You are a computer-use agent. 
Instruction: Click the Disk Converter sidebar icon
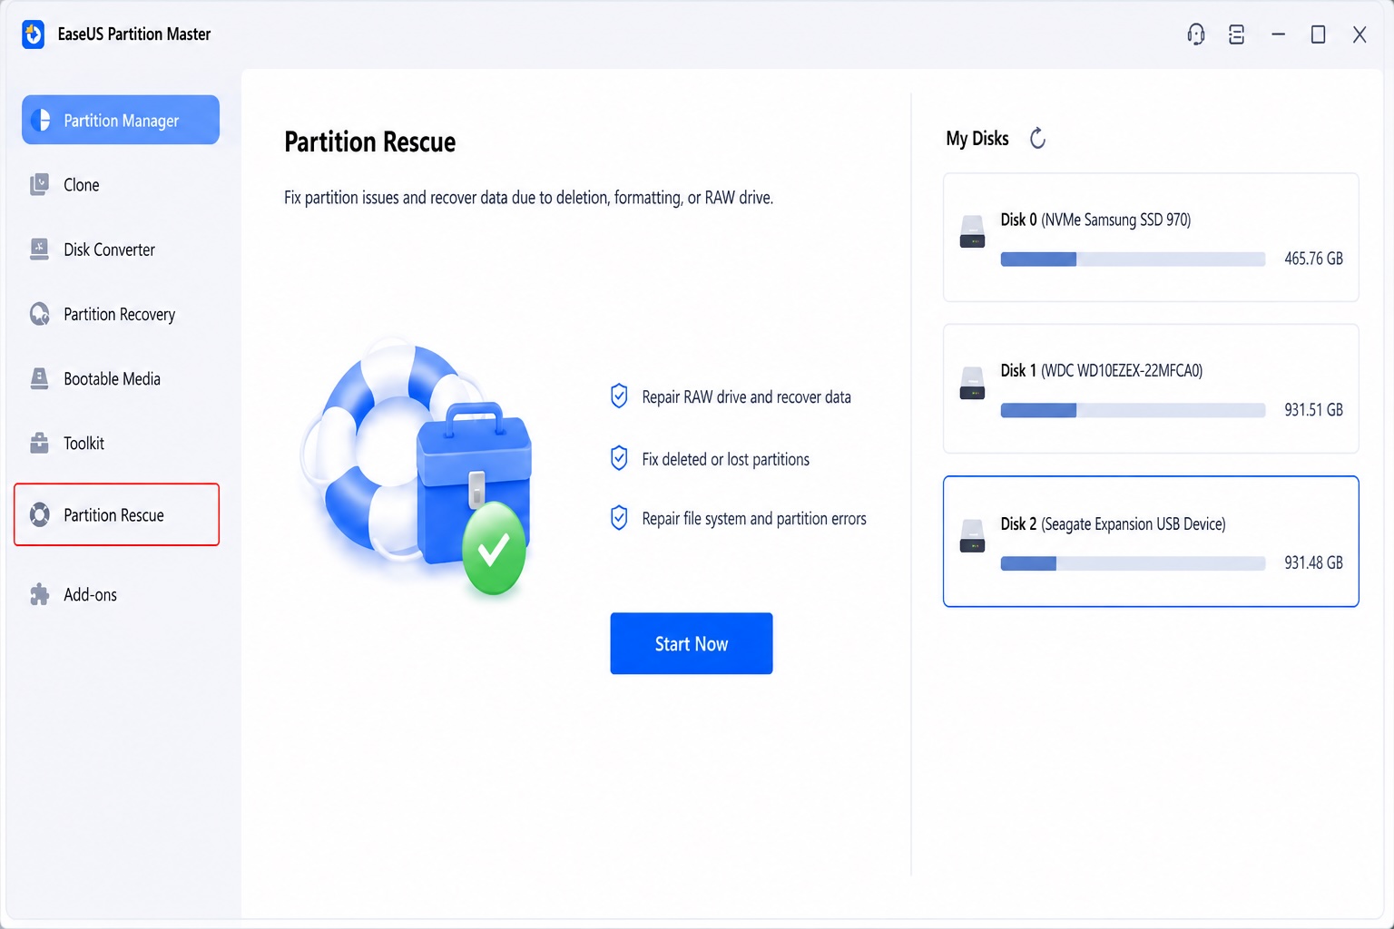[39, 249]
